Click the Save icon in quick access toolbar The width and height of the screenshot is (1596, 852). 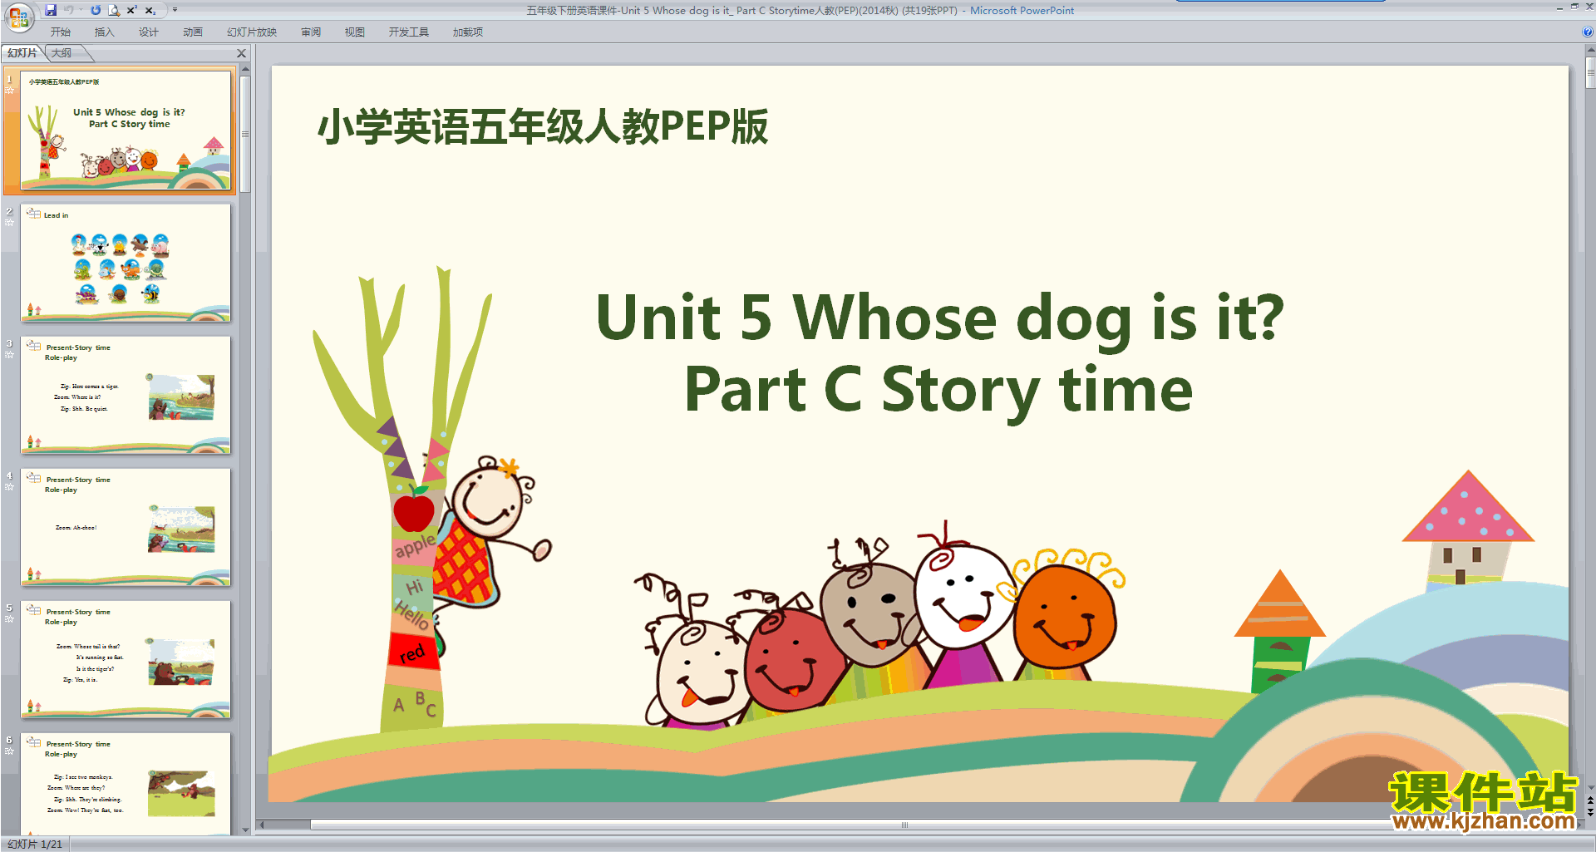[x=51, y=10]
